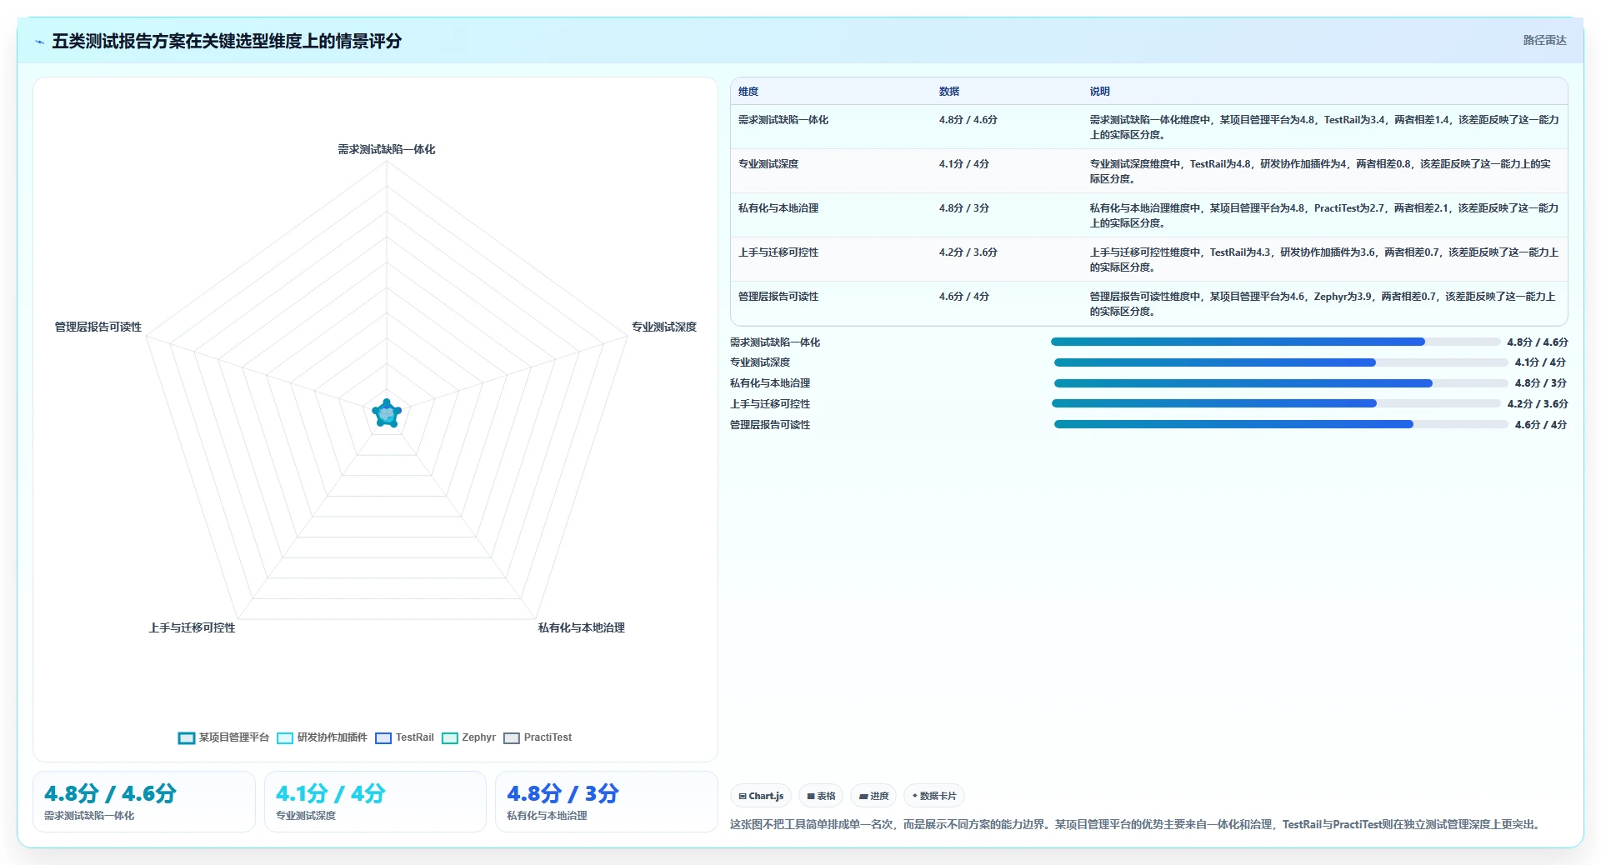The width and height of the screenshot is (1601, 865).
Task: Toggle PractiTest legend item in radar chart
Action: pos(538,737)
